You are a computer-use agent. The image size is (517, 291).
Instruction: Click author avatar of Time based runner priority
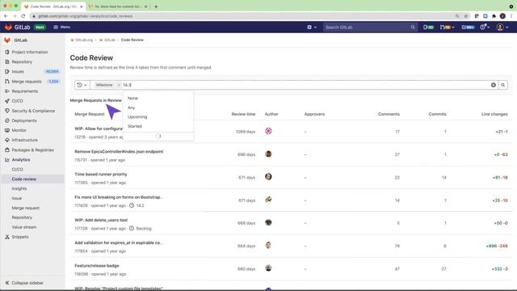click(x=268, y=177)
